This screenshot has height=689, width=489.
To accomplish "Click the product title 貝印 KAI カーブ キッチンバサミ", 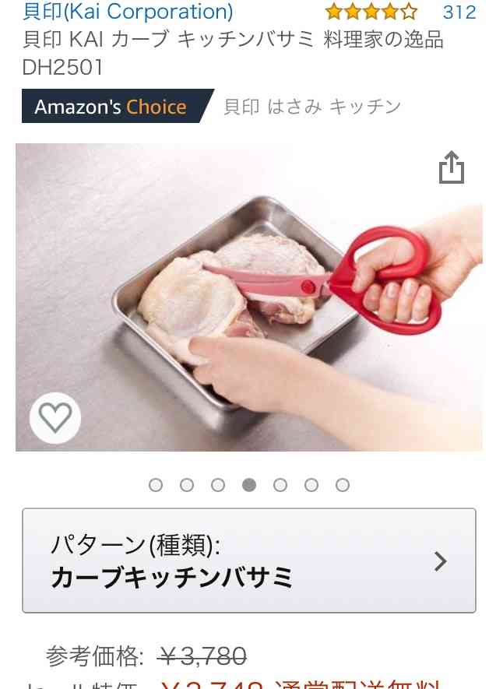I will pos(233,53).
